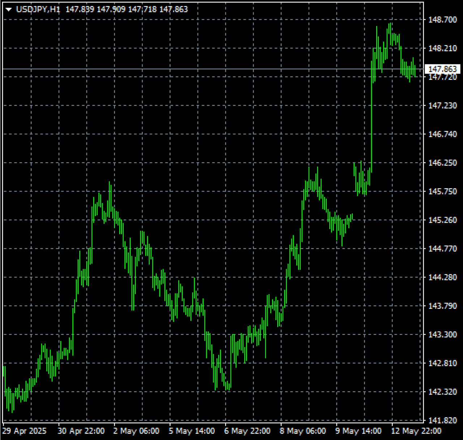Click the 141.820 price scale label

click(442, 420)
